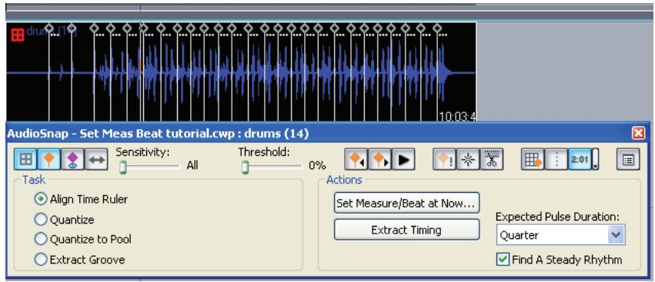Click the red grid icon on drums clip
655x282 pixels.
pyautogui.click(x=18, y=35)
